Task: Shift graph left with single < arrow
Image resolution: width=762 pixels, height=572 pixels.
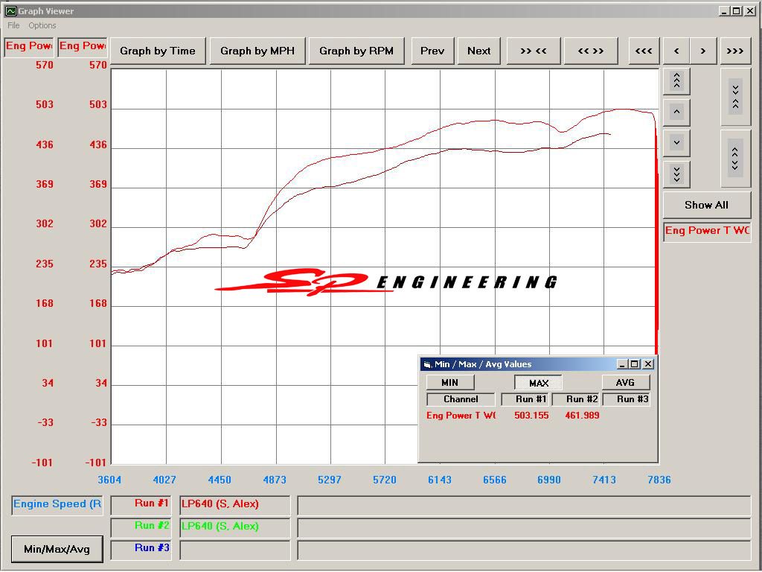Action: [676, 51]
